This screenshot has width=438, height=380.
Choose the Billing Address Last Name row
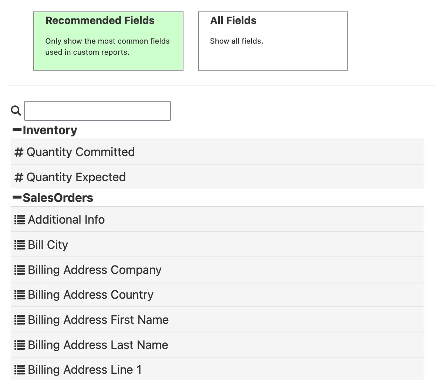pos(98,345)
